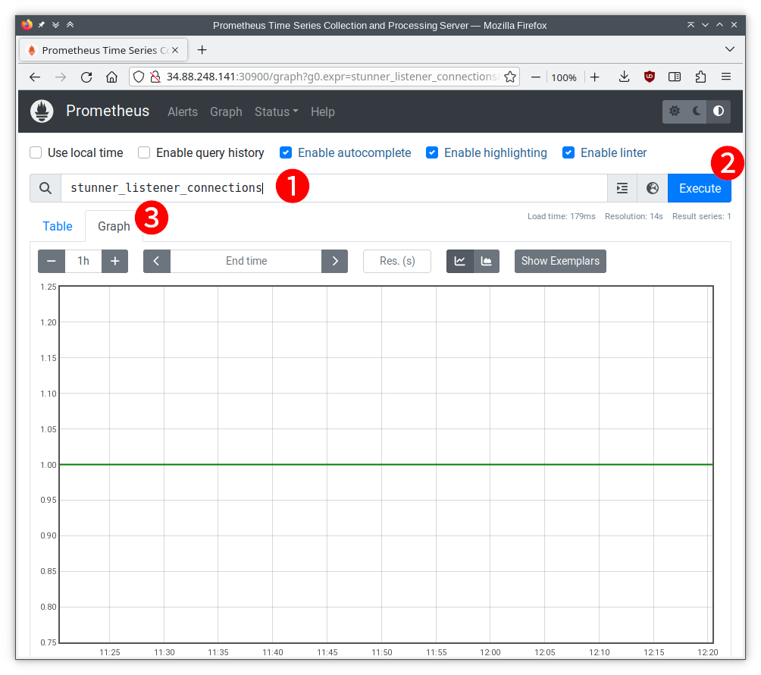761x675 pixels.
Task: Click the green series line on graph
Action: tap(386, 465)
